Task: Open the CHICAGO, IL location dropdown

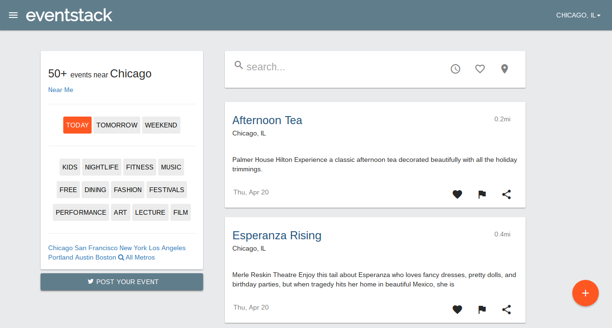Action: (x=578, y=15)
